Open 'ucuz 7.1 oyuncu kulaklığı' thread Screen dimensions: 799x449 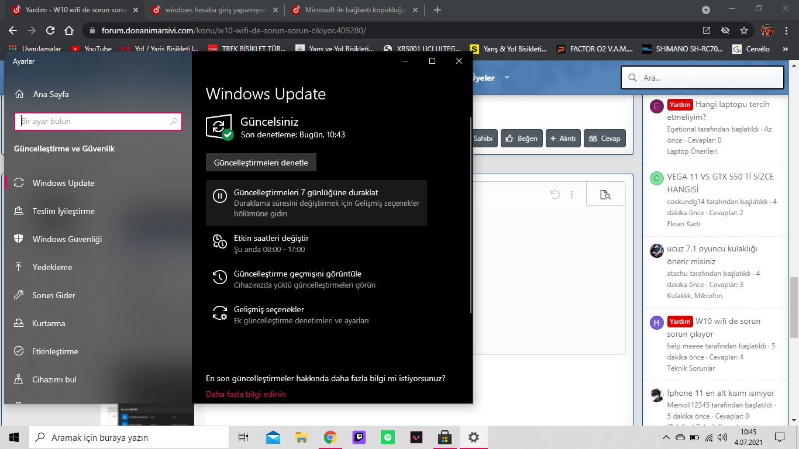point(712,255)
